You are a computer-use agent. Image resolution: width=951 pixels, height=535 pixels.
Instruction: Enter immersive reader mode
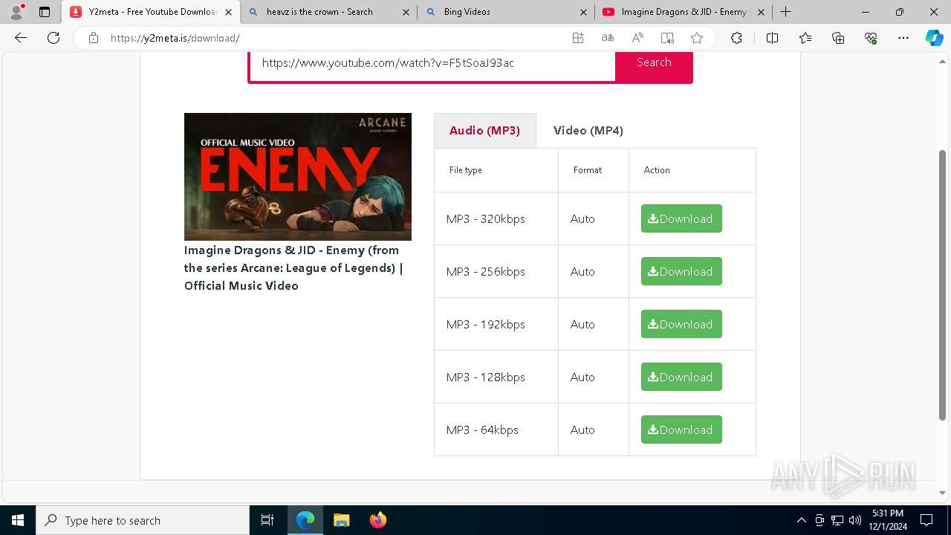tap(667, 38)
